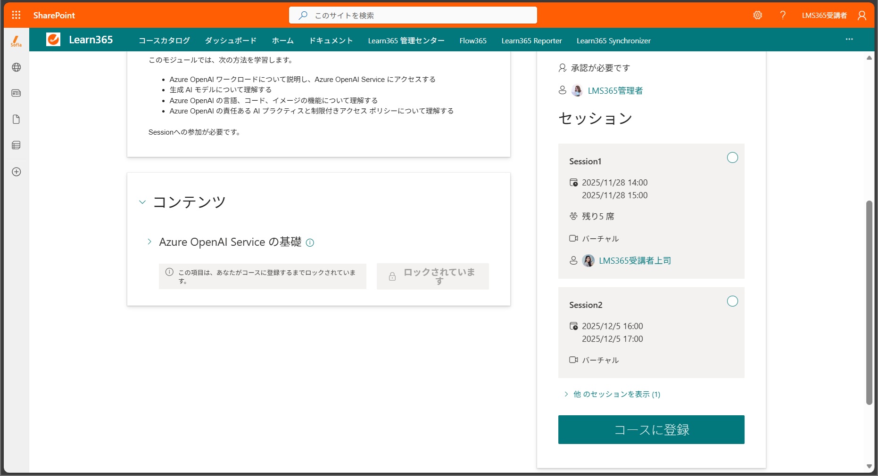Jump with the vertical scrollbar thumb
This screenshot has height=476, width=878.
tap(869, 302)
